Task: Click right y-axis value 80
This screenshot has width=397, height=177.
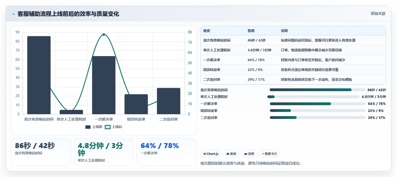Action: pos(190,32)
